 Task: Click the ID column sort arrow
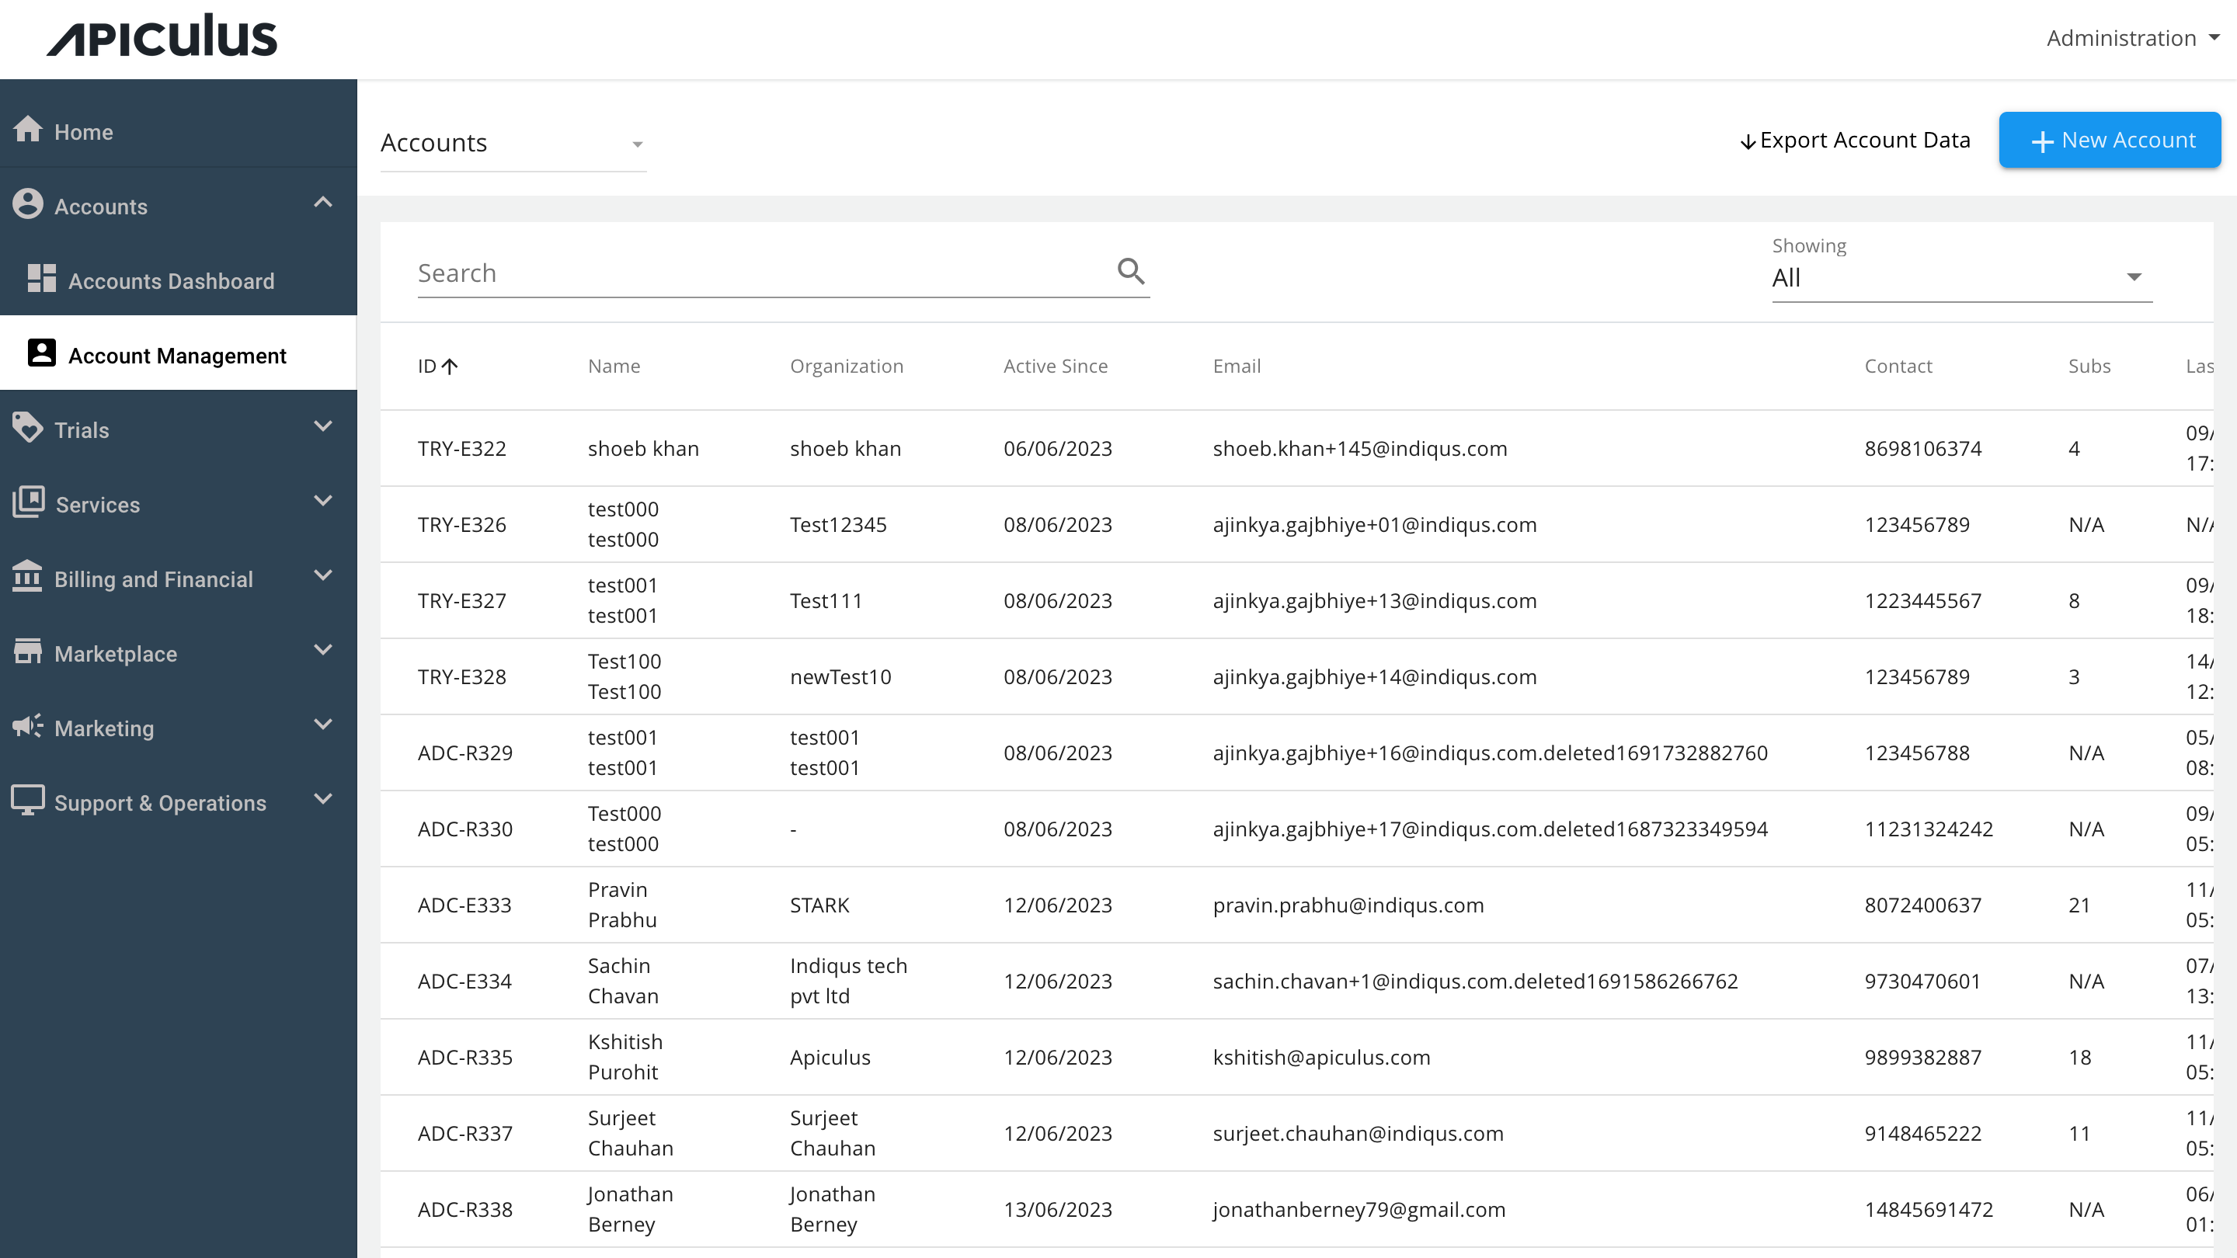point(450,367)
